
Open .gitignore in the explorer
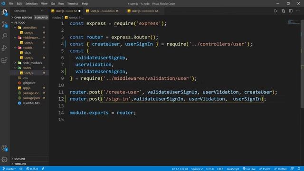click(28, 83)
